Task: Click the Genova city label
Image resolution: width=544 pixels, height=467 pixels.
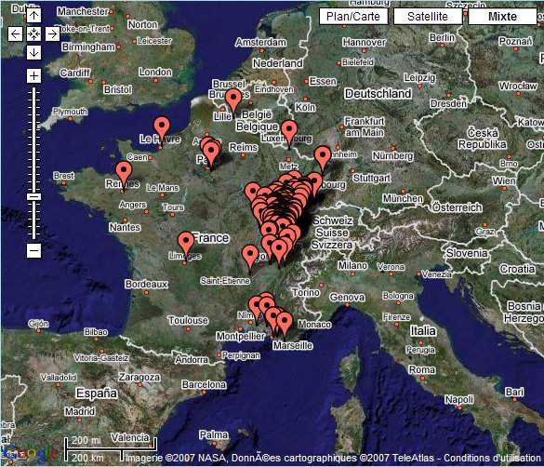Action: point(347,297)
